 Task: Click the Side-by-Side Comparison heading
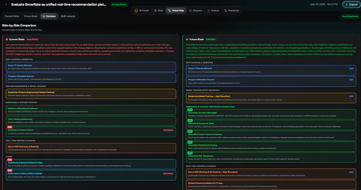point(19,25)
